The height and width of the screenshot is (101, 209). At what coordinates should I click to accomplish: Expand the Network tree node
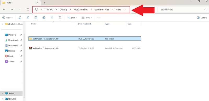[2, 99]
